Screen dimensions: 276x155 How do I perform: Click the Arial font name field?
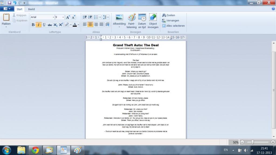tap(41, 17)
